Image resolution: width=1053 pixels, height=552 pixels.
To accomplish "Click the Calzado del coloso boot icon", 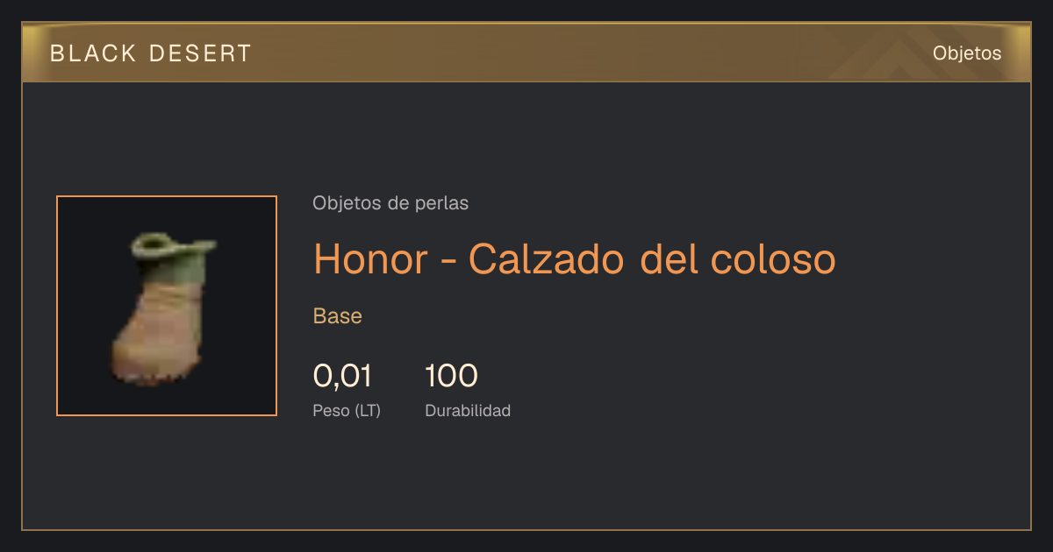I will click(x=164, y=308).
